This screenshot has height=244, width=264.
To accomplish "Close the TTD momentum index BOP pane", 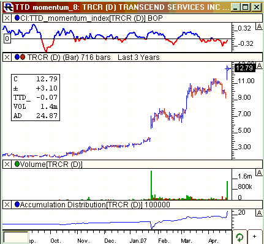I will (x=7, y=18).
